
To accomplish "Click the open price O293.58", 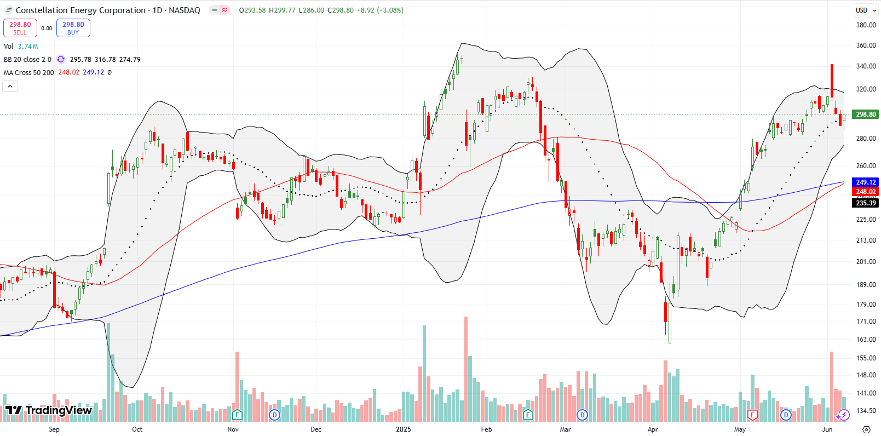I will click(252, 10).
